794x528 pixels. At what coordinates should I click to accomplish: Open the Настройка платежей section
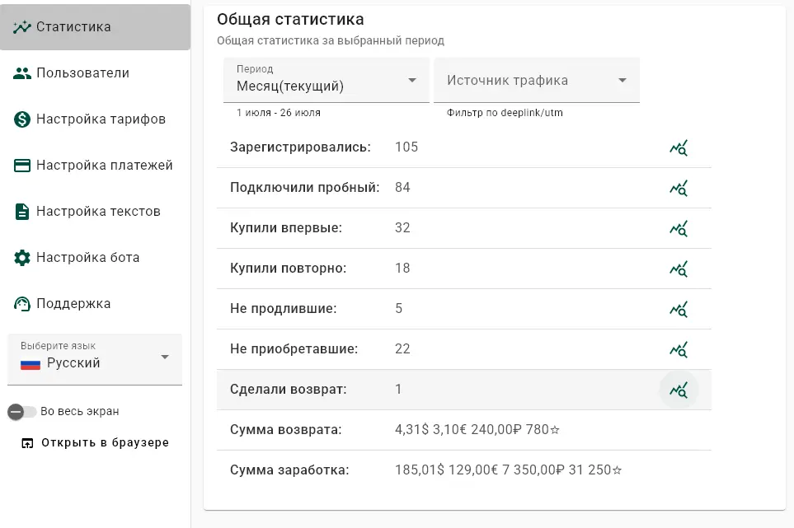(x=95, y=166)
